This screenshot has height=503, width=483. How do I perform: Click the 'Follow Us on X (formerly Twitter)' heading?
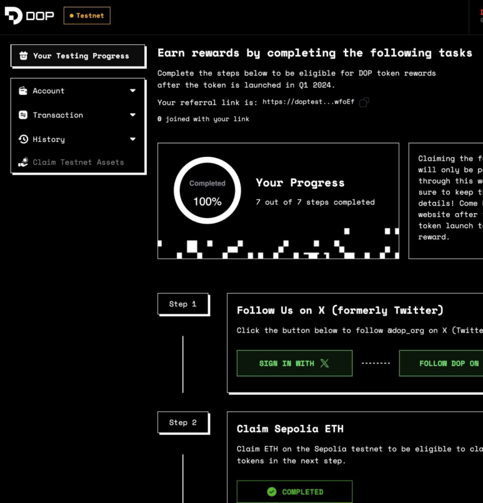point(340,310)
